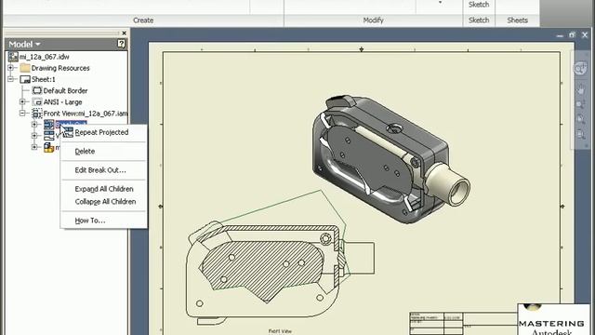Open the Full Navigation Wheel
Viewport: 595px width, 335px height.
coord(580,69)
